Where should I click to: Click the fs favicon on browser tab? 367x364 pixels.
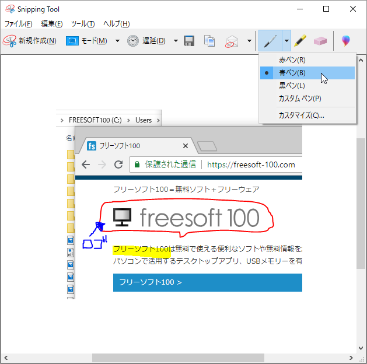click(x=92, y=146)
